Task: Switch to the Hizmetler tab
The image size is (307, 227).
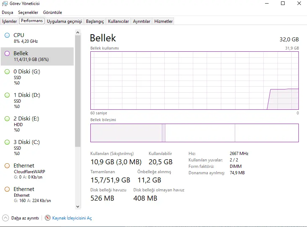Action: click(x=164, y=21)
